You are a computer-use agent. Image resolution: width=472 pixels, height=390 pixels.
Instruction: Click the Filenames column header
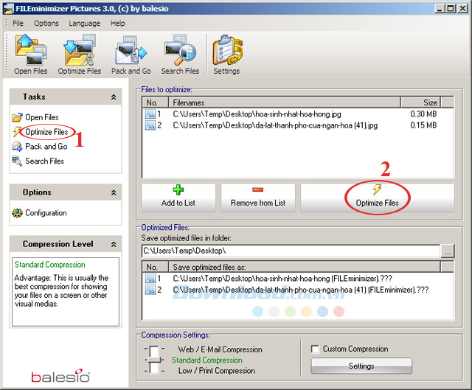click(285, 102)
